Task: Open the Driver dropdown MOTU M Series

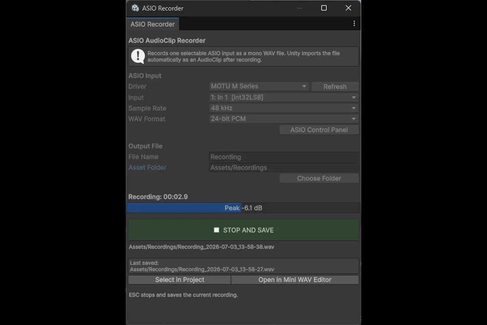Action: click(259, 86)
